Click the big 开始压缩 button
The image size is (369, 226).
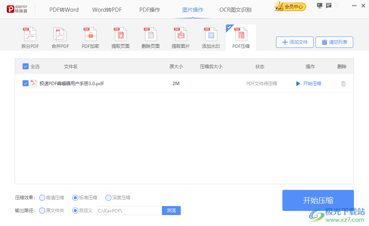point(318,200)
